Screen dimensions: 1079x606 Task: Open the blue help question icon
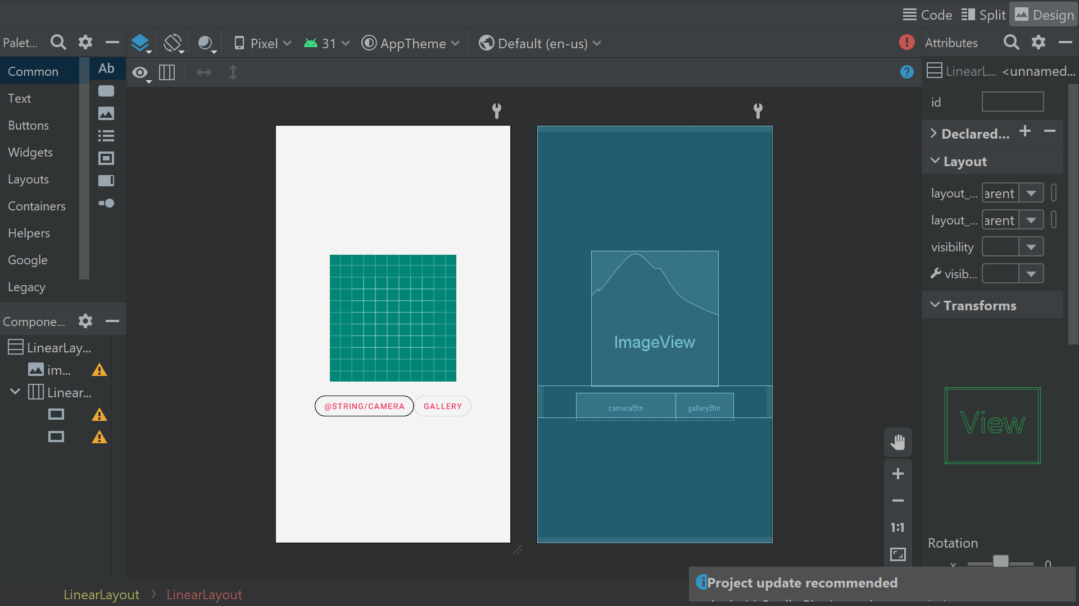tap(906, 72)
